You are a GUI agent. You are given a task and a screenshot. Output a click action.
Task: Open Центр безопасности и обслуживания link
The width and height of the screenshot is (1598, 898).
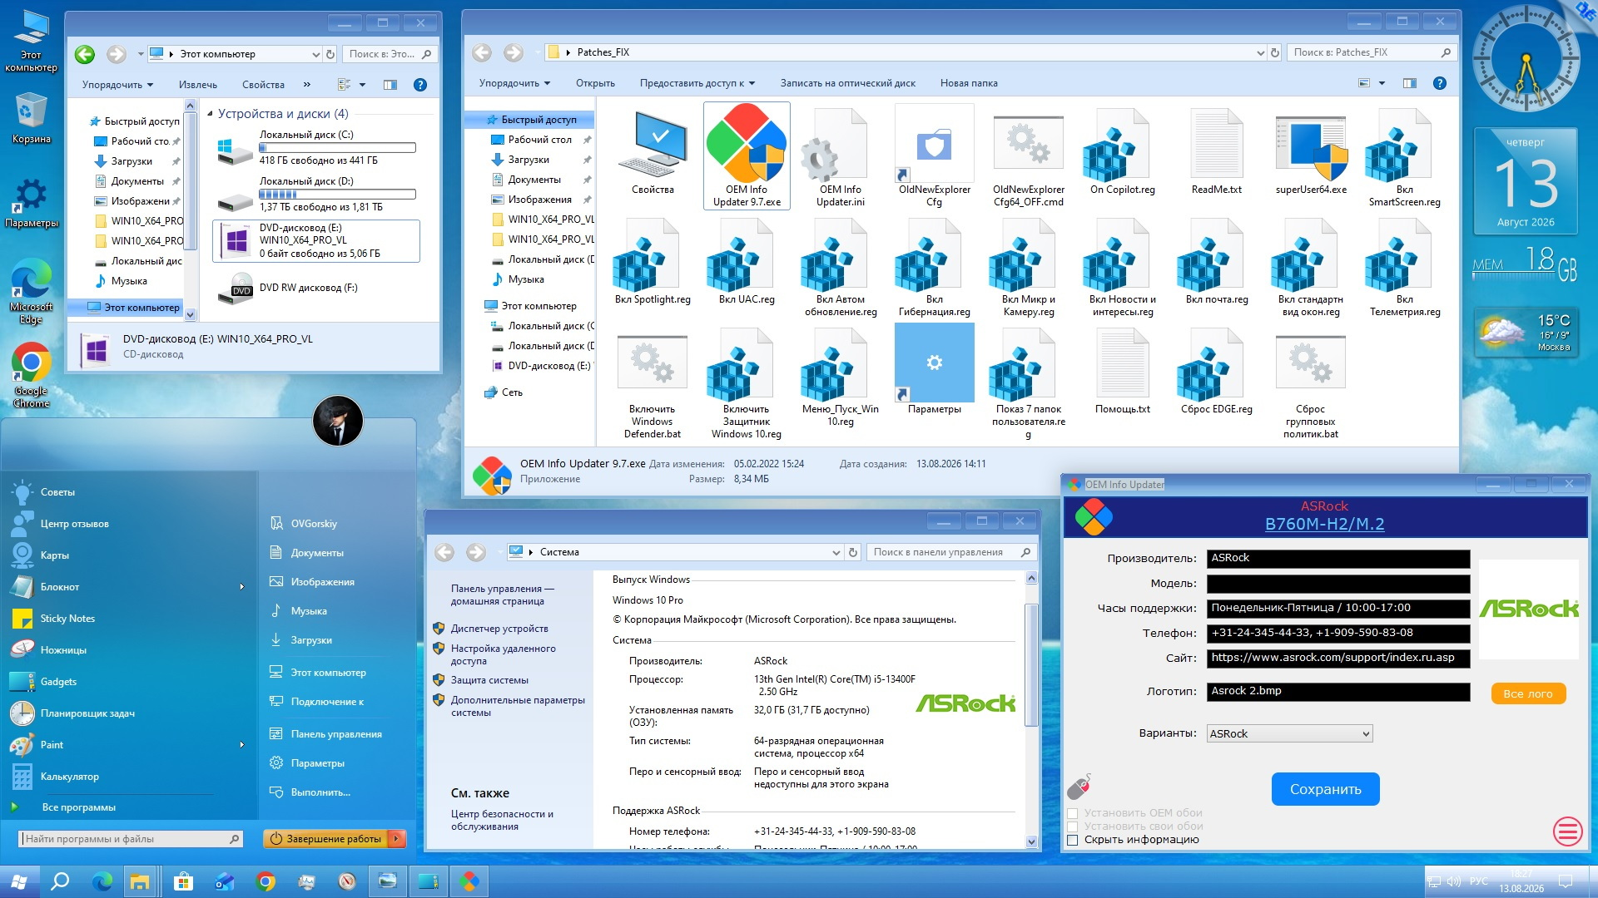502,820
